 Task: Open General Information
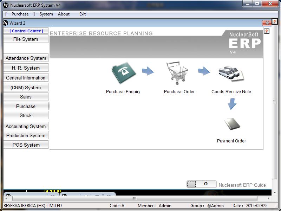(x=26, y=78)
